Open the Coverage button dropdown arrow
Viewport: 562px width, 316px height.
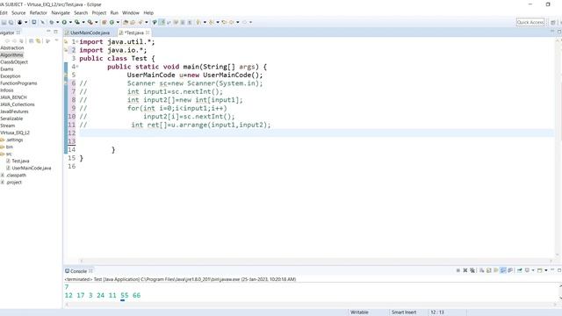pyautogui.click(x=83, y=22)
